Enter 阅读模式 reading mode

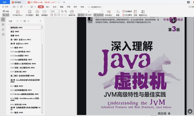point(45,13)
